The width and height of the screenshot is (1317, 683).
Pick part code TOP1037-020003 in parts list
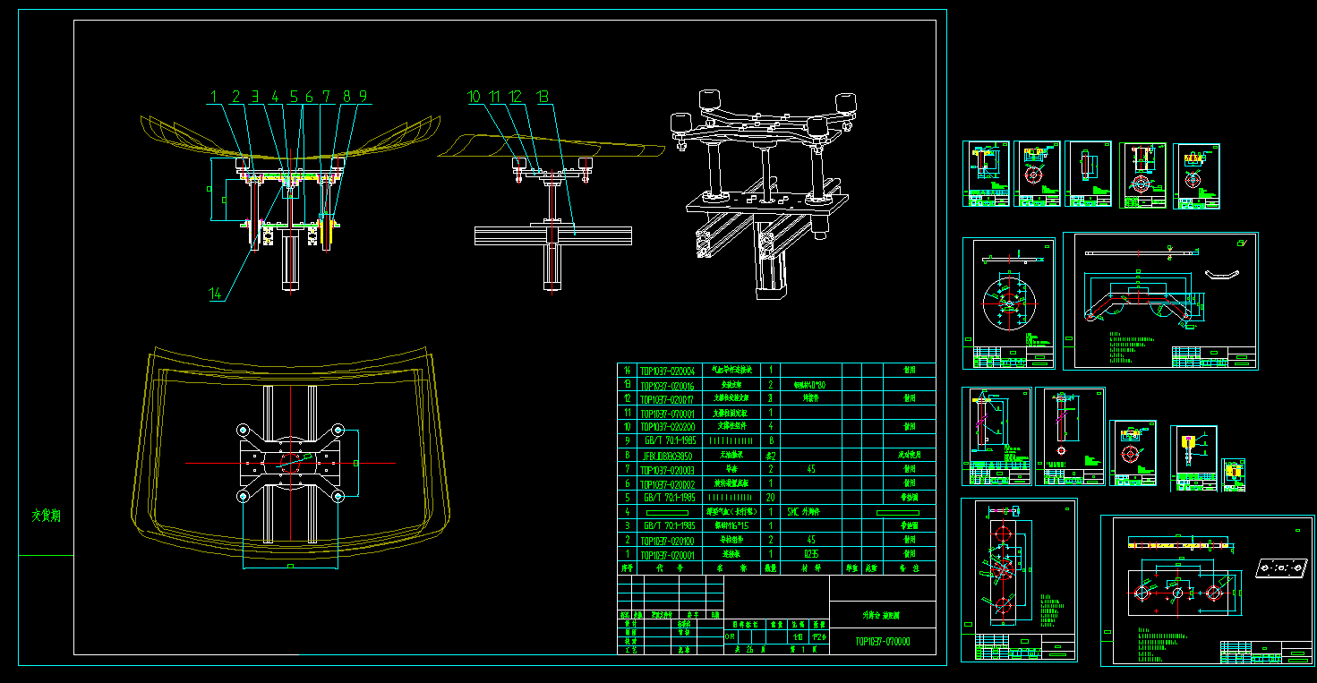pyautogui.click(x=667, y=469)
